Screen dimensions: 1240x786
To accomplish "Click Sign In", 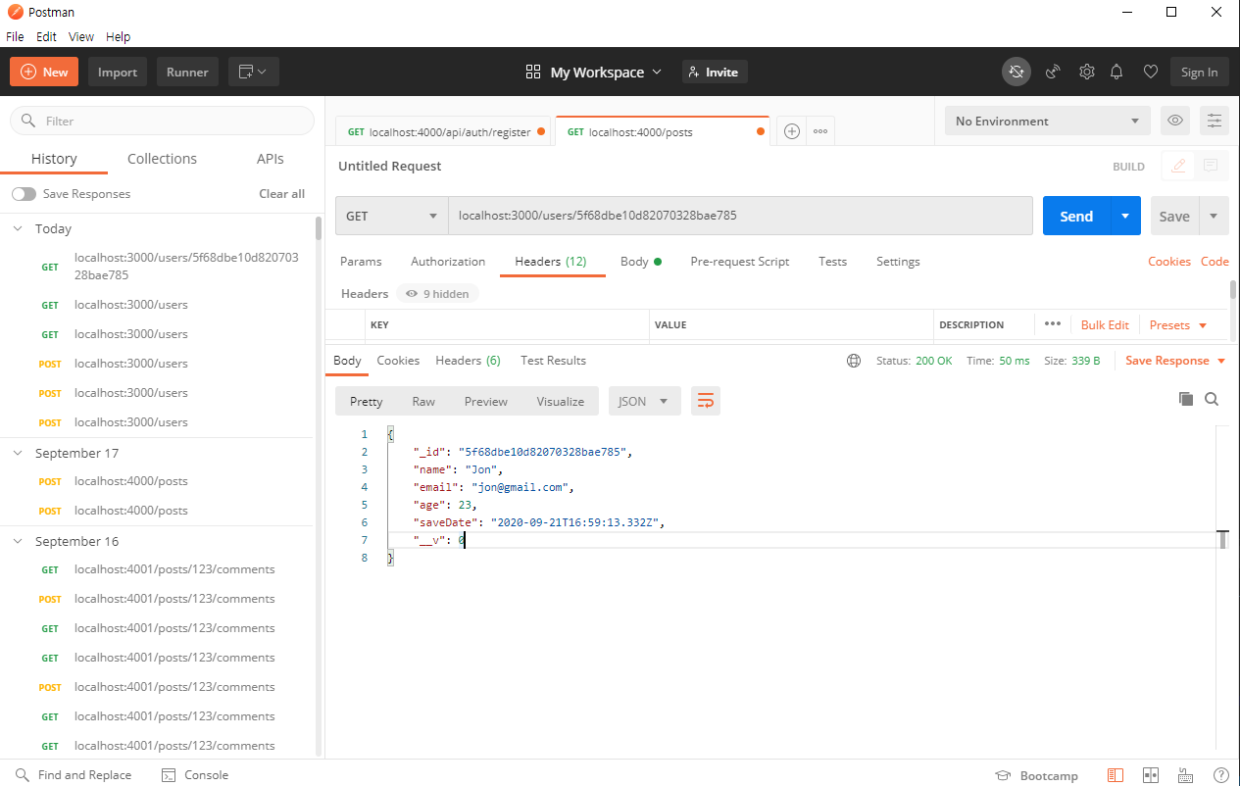I will click(1199, 72).
